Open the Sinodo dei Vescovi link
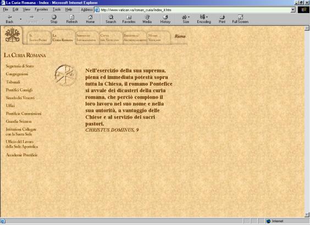Viewport: 310px width, 225px height. (x=20, y=98)
